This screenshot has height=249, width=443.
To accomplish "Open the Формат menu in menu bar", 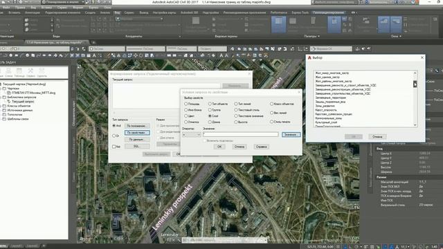I will 78,8.
